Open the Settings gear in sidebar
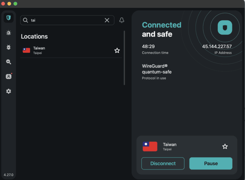 pyautogui.click(x=8, y=91)
